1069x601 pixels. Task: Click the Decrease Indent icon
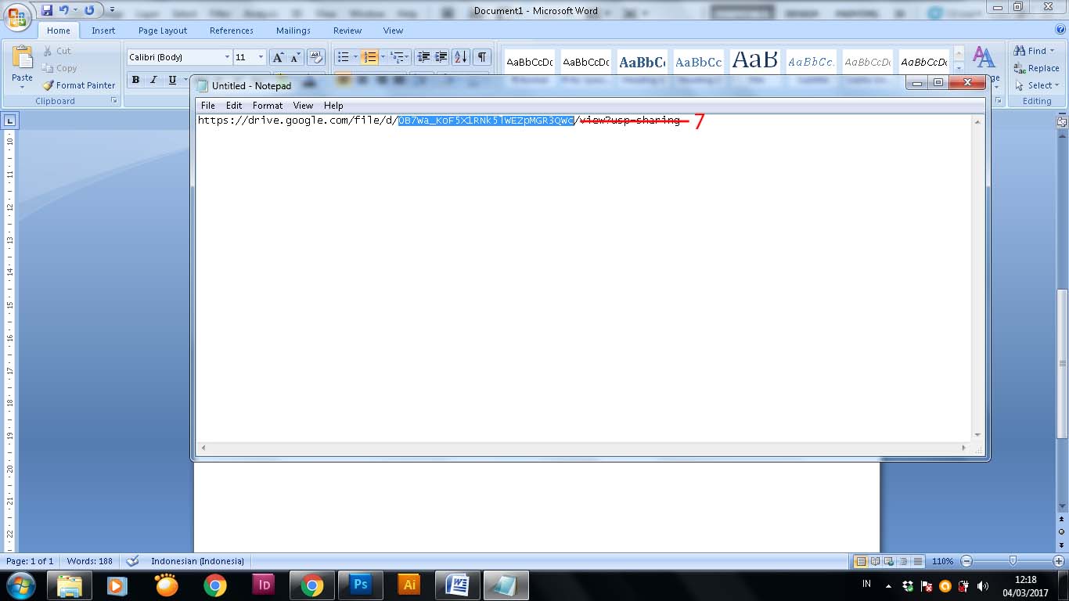click(x=423, y=57)
